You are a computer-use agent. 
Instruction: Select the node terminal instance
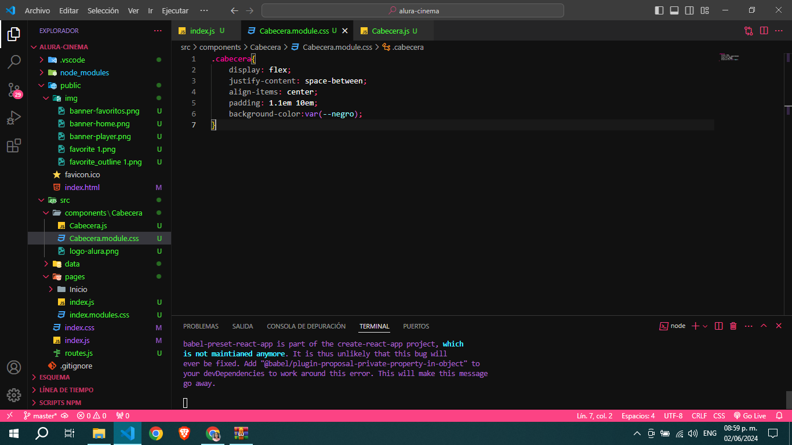(673, 326)
